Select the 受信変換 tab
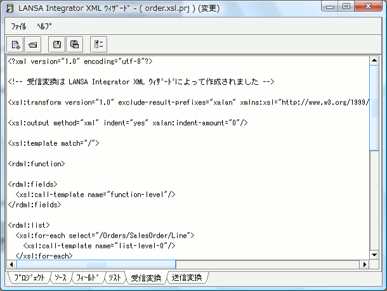This screenshot has height=291, width=387. coord(146,278)
